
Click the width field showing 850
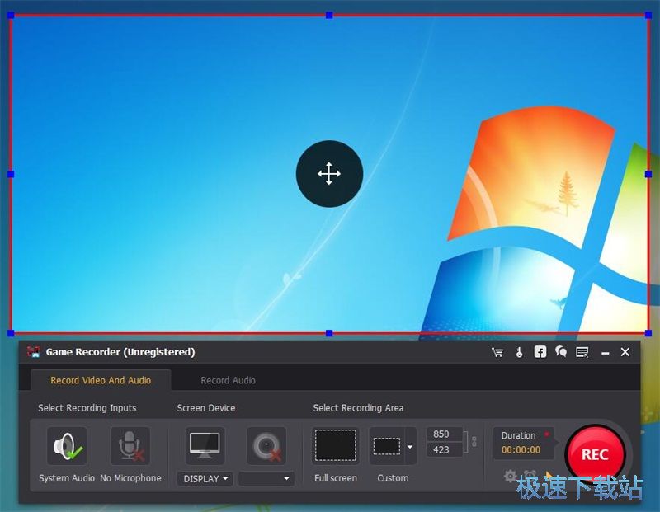[441, 434]
